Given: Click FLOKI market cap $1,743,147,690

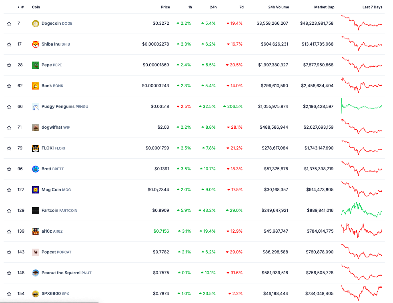Looking at the screenshot, I should [319, 148].
